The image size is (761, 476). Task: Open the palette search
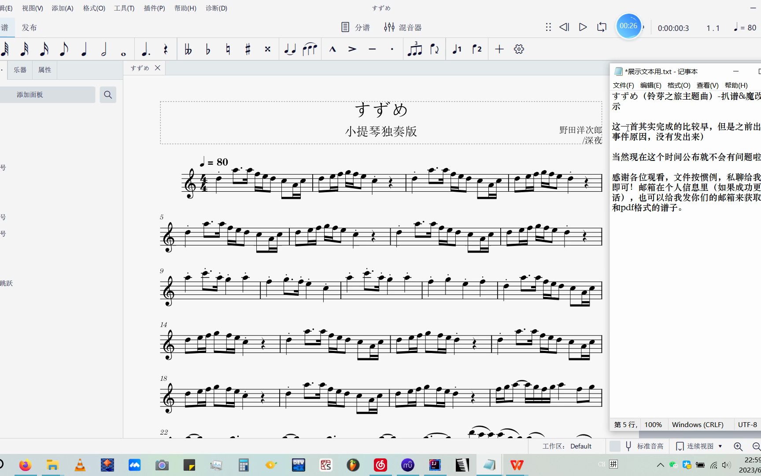point(108,95)
